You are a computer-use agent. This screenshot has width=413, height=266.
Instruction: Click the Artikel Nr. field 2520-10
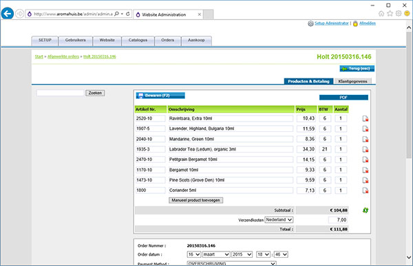tap(150, 118)
